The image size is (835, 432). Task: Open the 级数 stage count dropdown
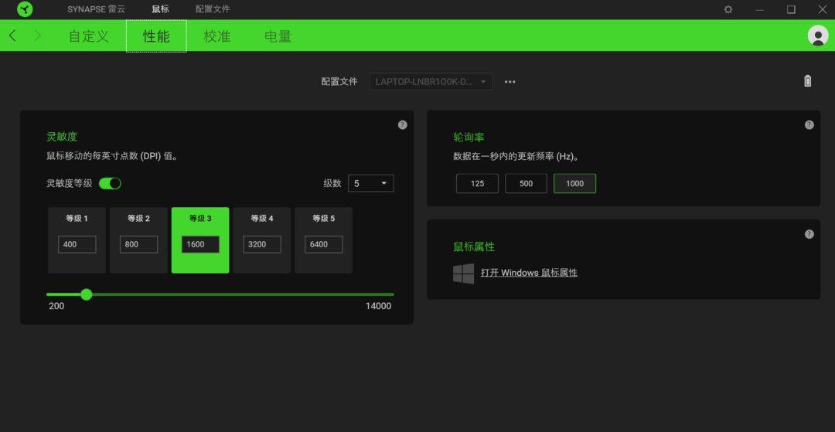(370, 184)
